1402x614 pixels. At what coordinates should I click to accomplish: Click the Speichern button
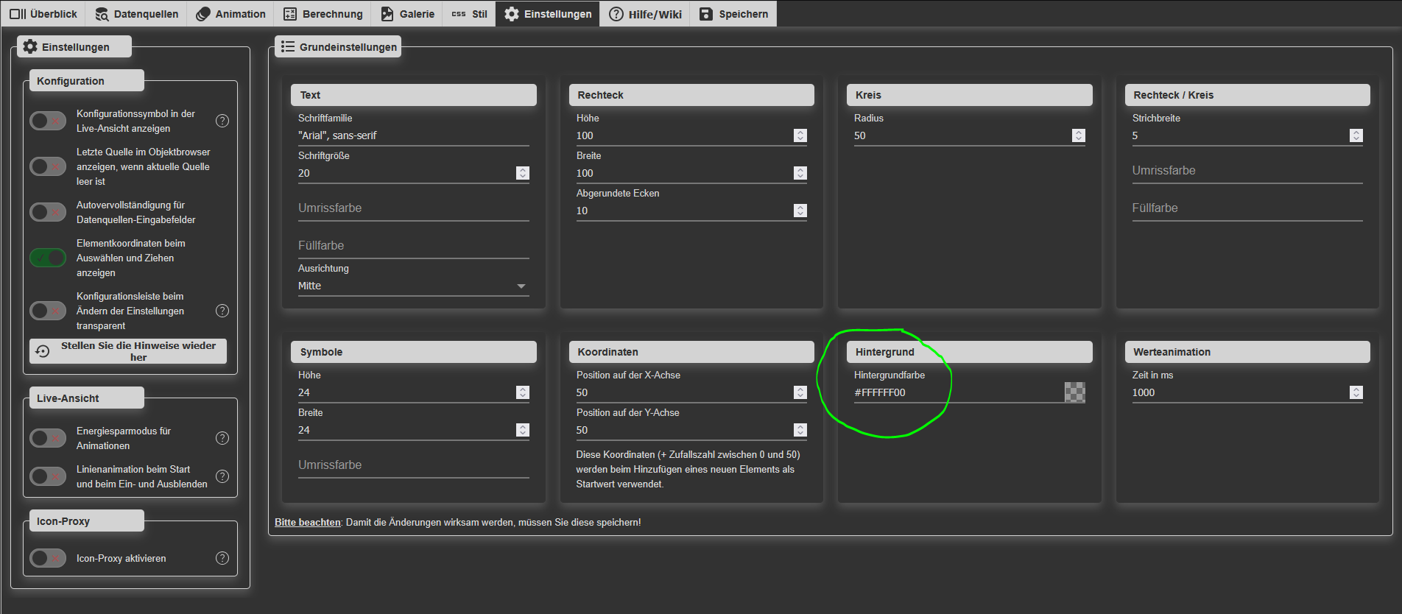[x=733, y=14]
